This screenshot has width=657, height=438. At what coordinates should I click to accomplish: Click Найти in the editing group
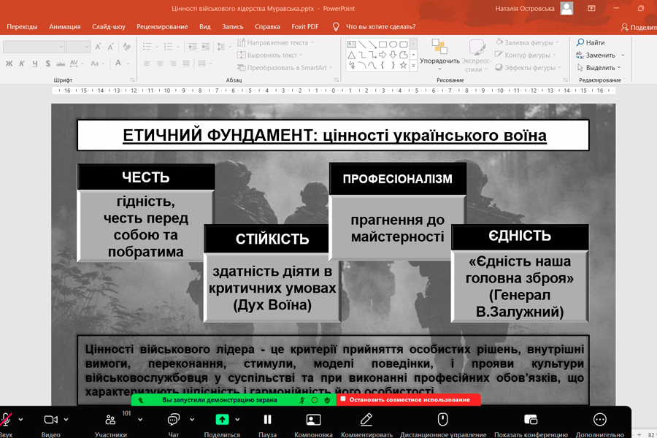pyautogui.click(x=591, y=42)
